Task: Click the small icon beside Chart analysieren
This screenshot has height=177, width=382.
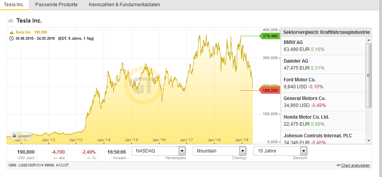Action: point(338,166)
